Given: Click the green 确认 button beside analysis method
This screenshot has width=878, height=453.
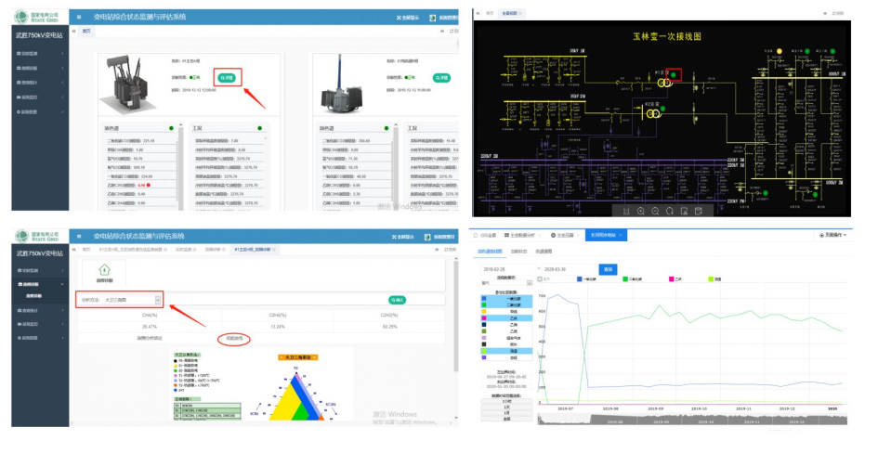Looking at the screenshot, I should 398,300.
